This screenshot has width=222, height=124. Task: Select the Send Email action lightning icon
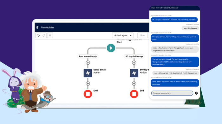pyautogui.click(x=88, y=73)
